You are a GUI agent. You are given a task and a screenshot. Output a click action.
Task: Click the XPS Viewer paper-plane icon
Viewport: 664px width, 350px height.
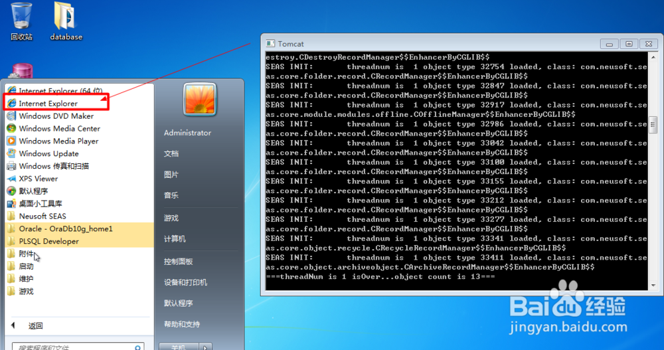pos(12,179)
